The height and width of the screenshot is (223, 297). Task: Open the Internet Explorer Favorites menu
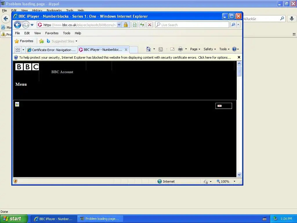point(52,33)
